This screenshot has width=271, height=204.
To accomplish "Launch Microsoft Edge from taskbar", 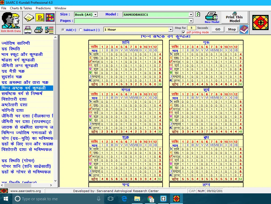I will click(x=124, y=199).
